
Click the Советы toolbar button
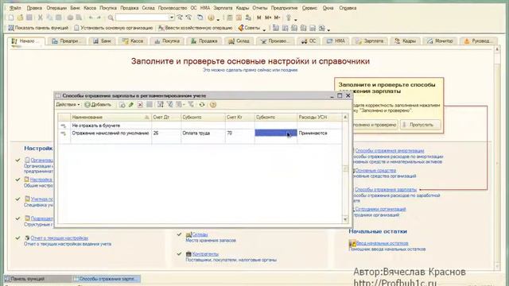(x=249, y=28)
